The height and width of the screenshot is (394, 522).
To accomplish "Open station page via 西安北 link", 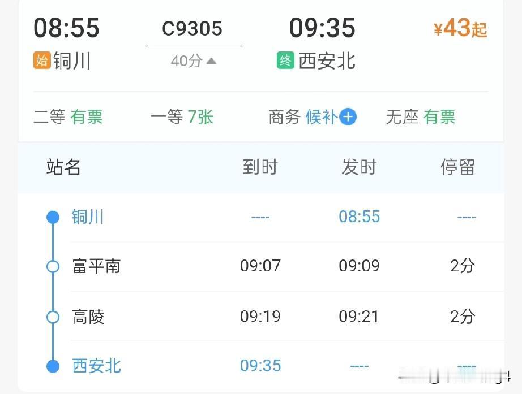I will [96, 366].
